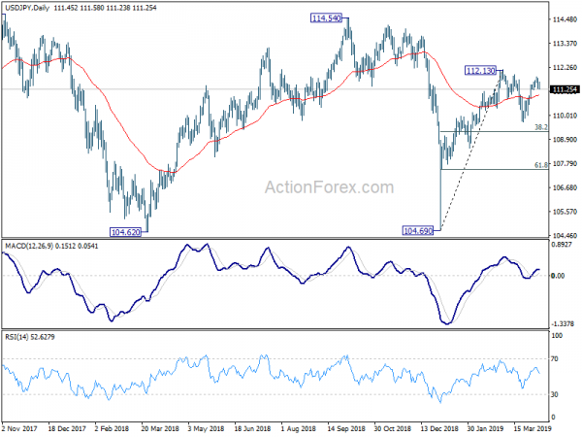Click the MACD(12,26,9) indicator label
Image resolution: width=582 pixels, height=437 pixels.
(29, 246)
